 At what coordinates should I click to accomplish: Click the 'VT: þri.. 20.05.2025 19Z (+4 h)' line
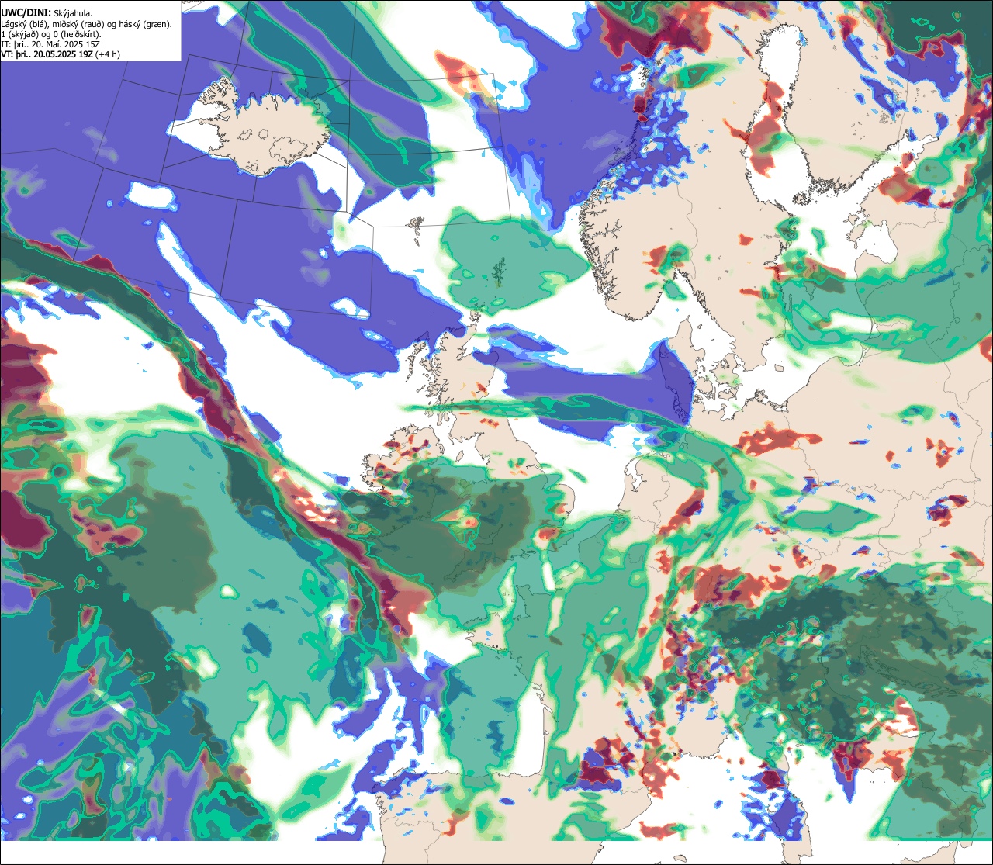pyautogui.click(x=61, y=54)
